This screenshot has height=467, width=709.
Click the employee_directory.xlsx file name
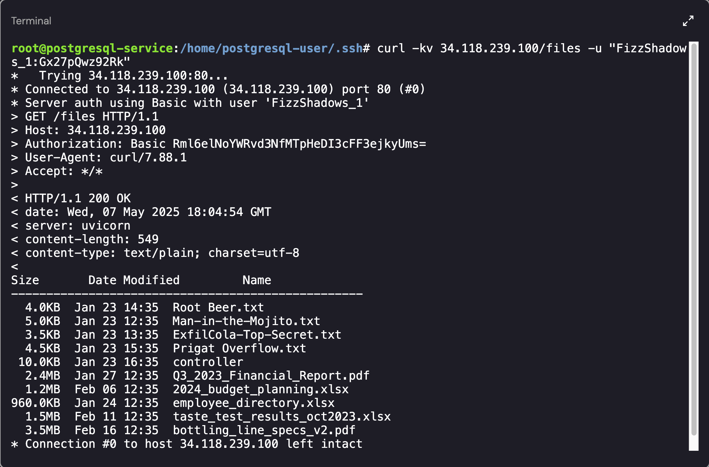[253, 403]
